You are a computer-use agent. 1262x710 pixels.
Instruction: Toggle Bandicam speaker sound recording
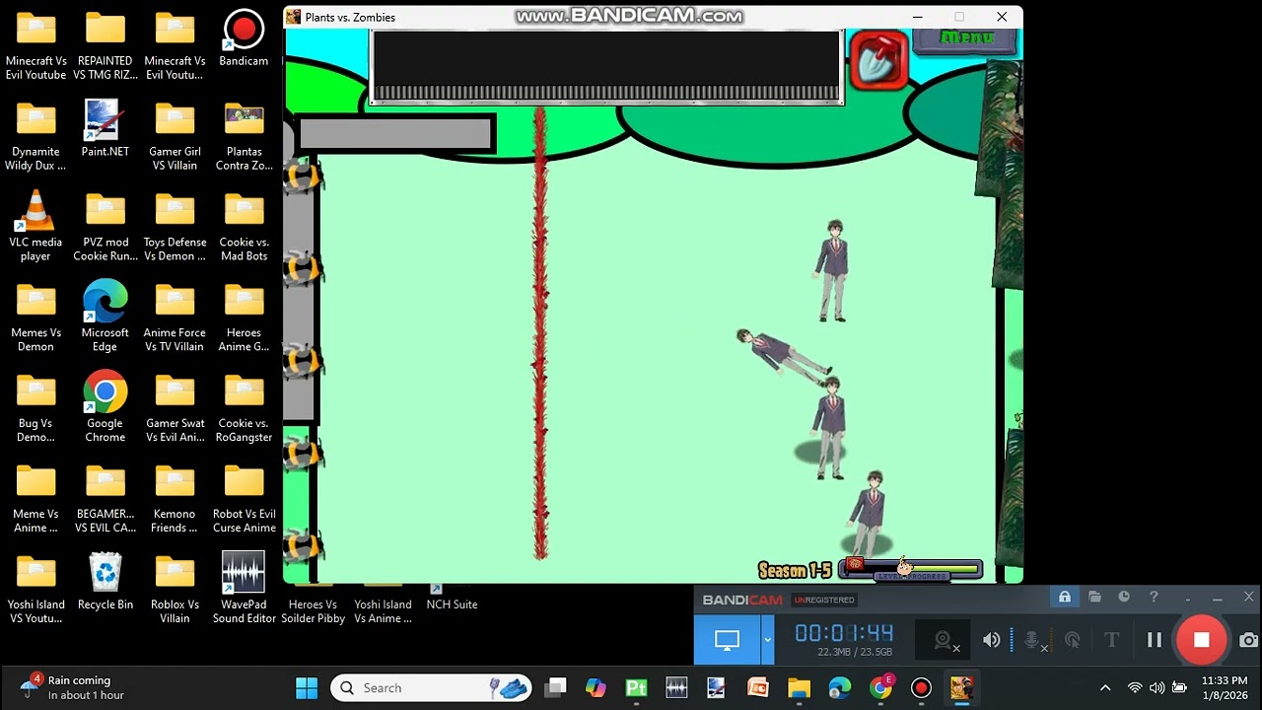click(x=991, y=640)
